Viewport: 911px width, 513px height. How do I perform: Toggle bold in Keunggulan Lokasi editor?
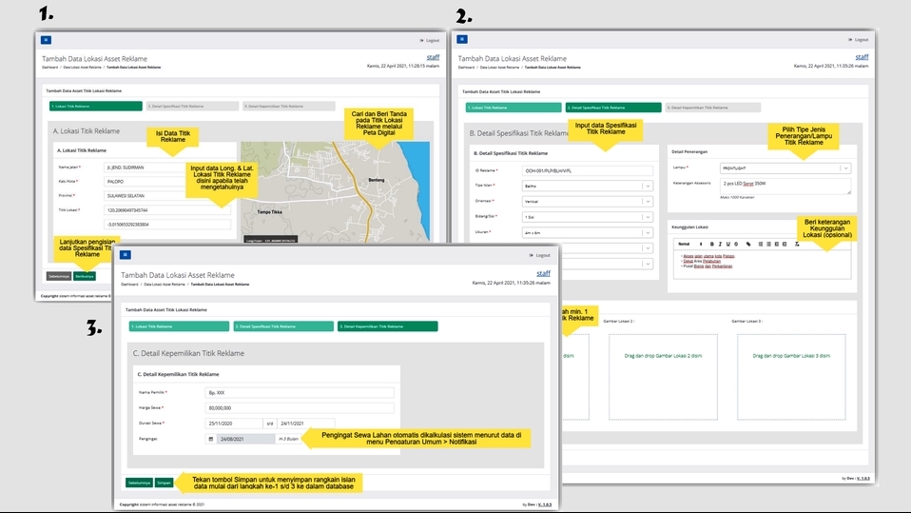[x=711, y=245]
